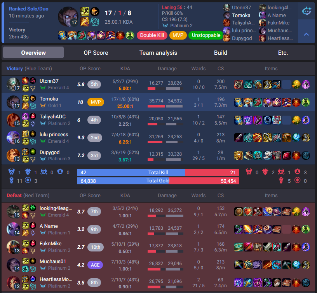Screen dimensions: 317x293
Task: Click the ACE badge for Muchaus01
Action: [95, 265]
